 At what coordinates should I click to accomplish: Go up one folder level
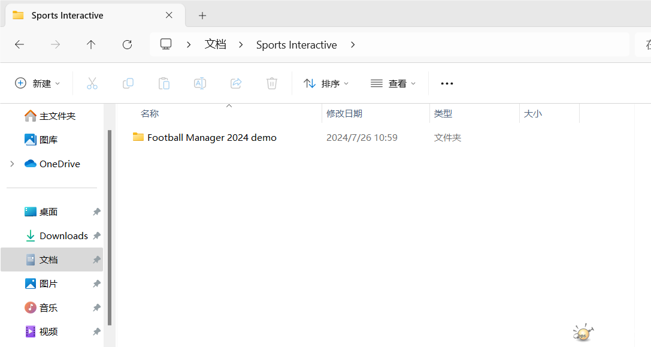[x=91, y=44]
